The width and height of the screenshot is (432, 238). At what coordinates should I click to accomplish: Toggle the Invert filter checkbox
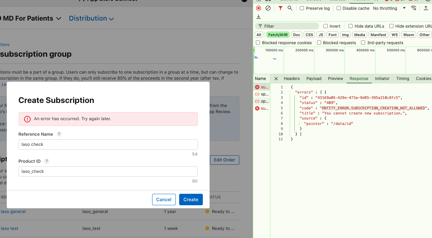[x=326, y=26]
